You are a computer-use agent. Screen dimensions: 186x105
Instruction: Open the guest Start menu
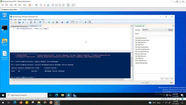(x=3, y=95)
